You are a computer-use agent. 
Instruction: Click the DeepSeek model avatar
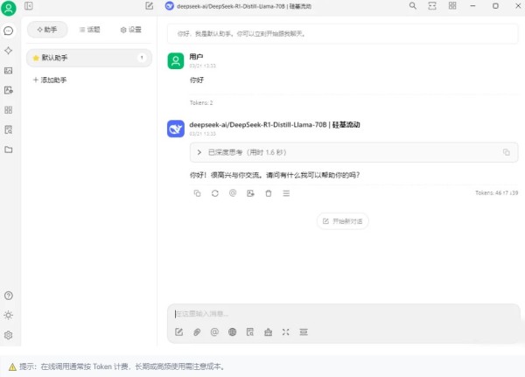(176, 129)
